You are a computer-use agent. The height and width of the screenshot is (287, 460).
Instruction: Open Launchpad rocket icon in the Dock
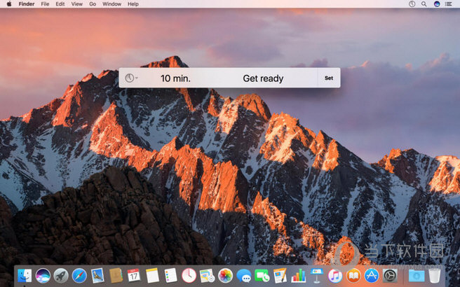click(x=61, y=276)
